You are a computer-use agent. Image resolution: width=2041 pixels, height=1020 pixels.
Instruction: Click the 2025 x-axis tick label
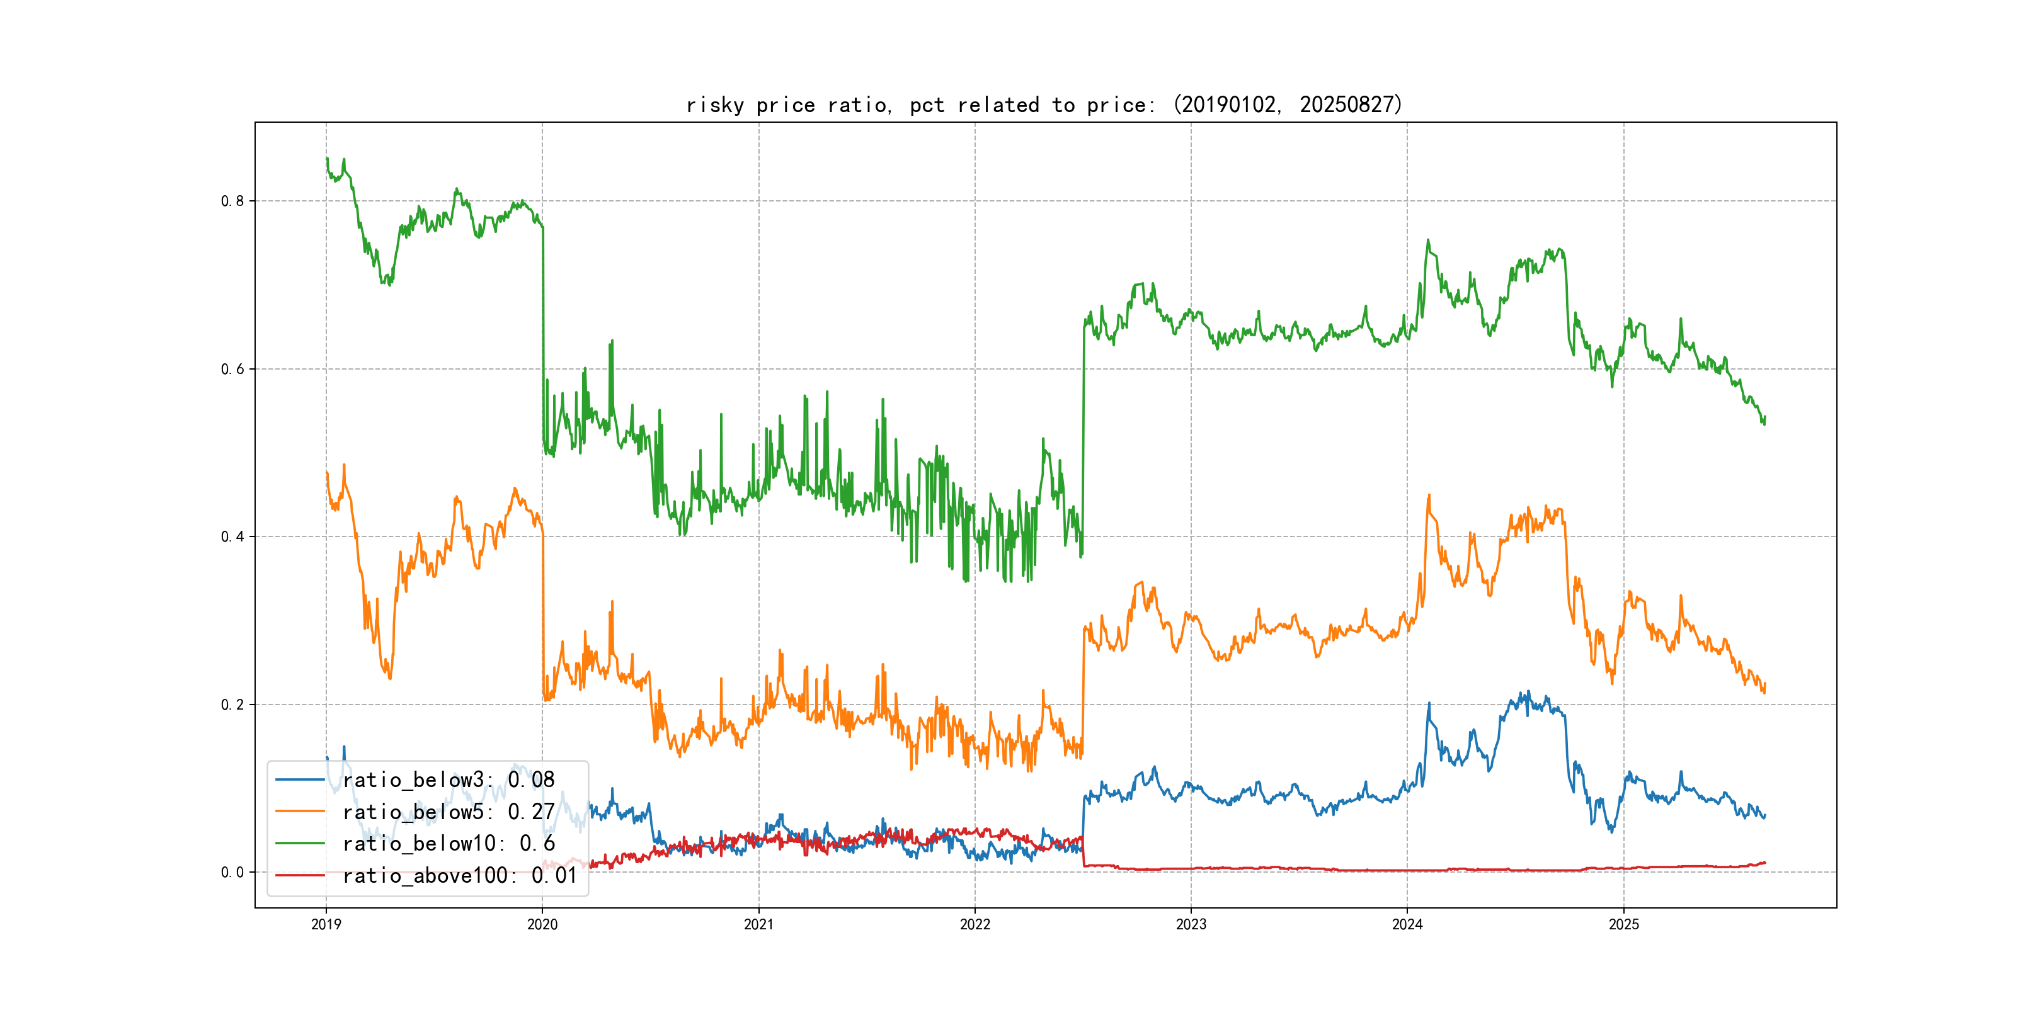click(x=1623, y=924)
